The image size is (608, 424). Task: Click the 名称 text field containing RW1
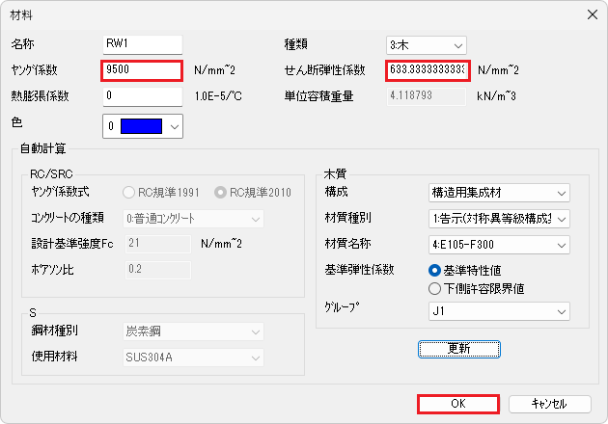(142, 44)
